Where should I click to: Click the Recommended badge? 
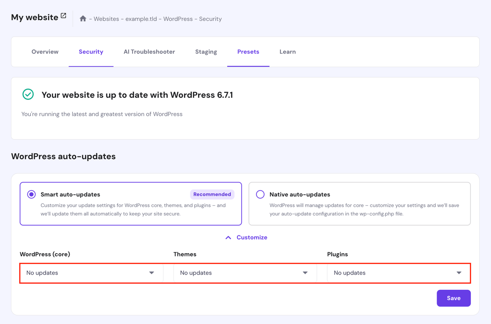212,194
